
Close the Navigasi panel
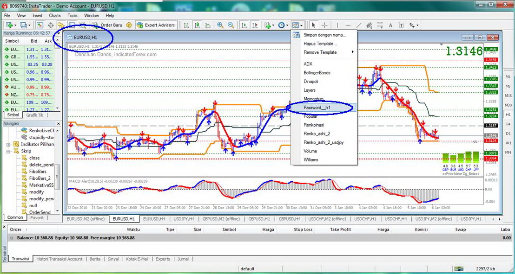59,124
